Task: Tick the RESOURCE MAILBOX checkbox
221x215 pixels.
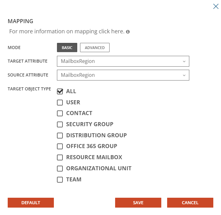Action: pos(60,157)
